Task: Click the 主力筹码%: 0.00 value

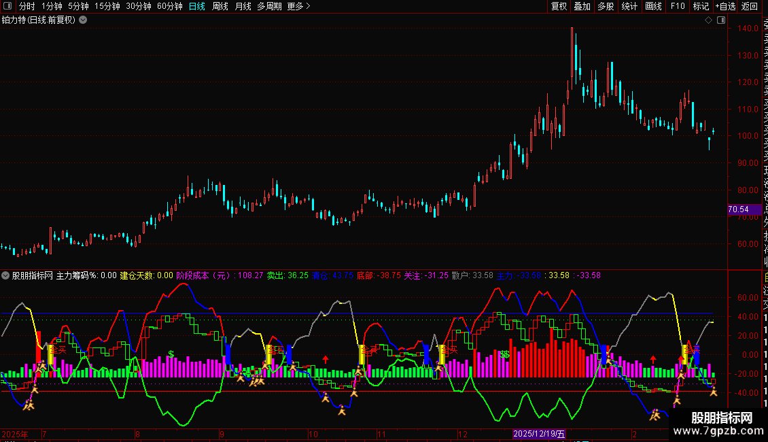Action: (86, 275)
